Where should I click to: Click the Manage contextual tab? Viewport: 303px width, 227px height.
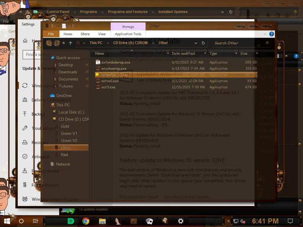click(128, 26)
